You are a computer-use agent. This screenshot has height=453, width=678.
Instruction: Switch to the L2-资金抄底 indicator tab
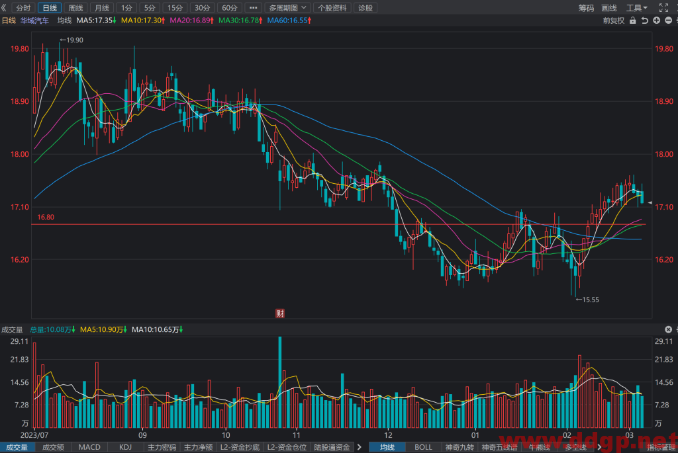tap(240, 448)
